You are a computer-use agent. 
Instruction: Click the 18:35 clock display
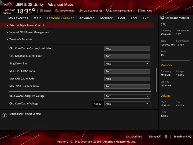(24, 11)
